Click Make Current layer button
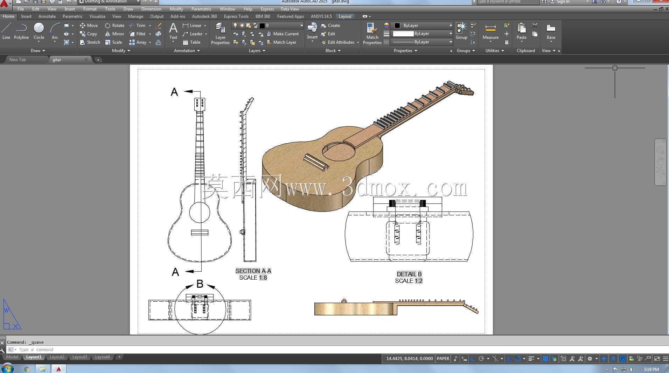The image size is (669, 373). pos(283,34)
